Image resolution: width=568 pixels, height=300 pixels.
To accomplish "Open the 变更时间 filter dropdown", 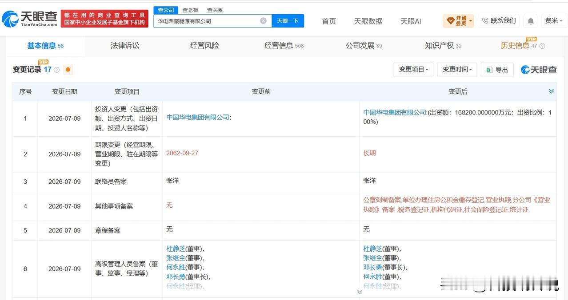I will point(457,70).
